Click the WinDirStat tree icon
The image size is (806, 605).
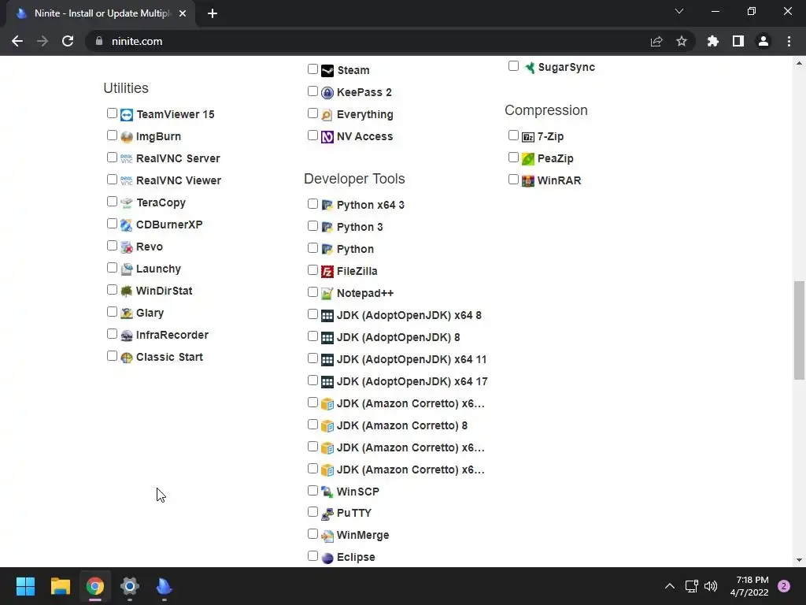[127, 291]
